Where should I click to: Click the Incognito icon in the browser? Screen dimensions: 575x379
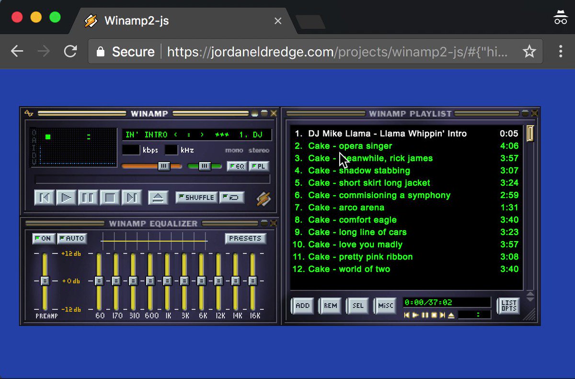[560, 18]
